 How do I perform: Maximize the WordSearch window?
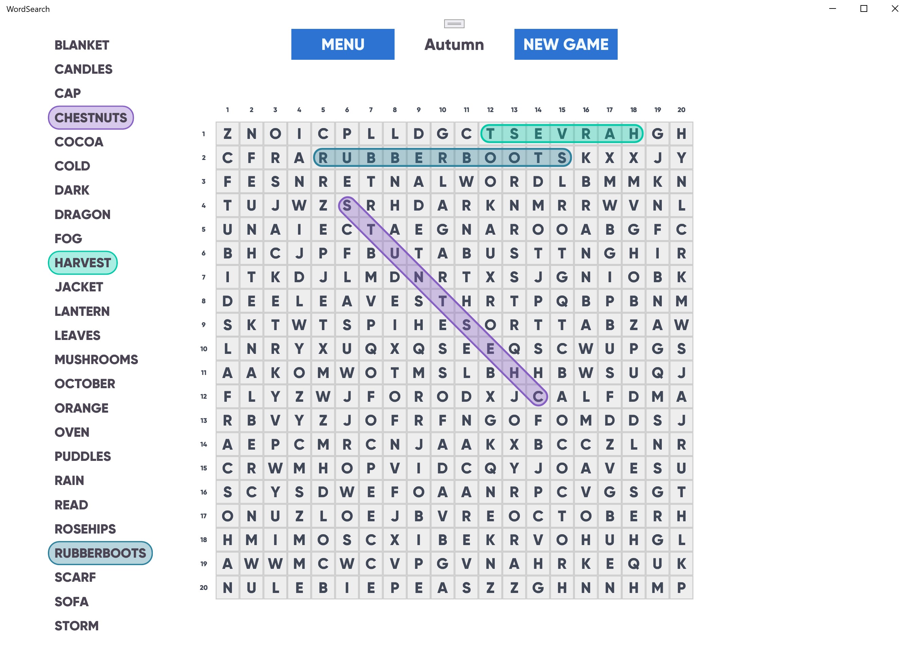tap(863, 9)
